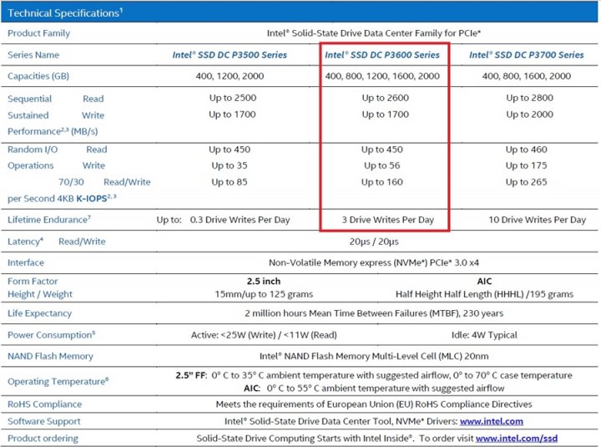Click the Interface row label

[x=26, y=263]
